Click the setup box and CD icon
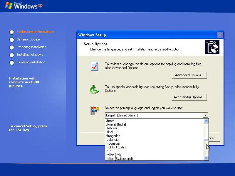This screenshot has width=235, height=176. [212, 47]
